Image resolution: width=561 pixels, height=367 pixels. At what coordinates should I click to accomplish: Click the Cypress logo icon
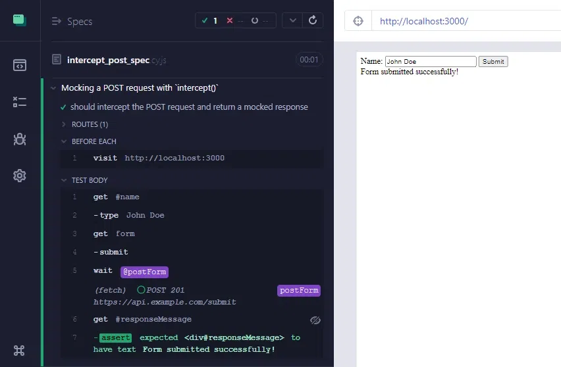click(20, 20)
